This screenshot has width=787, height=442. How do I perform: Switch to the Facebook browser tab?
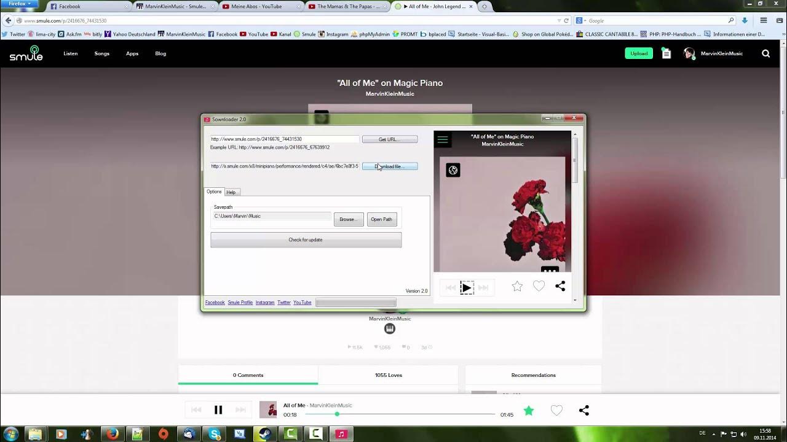89,6
